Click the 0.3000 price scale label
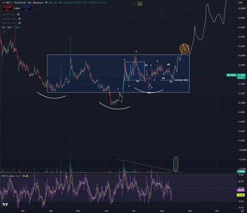 click(x=242, y=8)
